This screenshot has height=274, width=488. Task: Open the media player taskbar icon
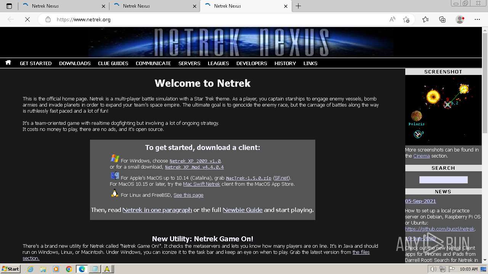pos(56,269)
